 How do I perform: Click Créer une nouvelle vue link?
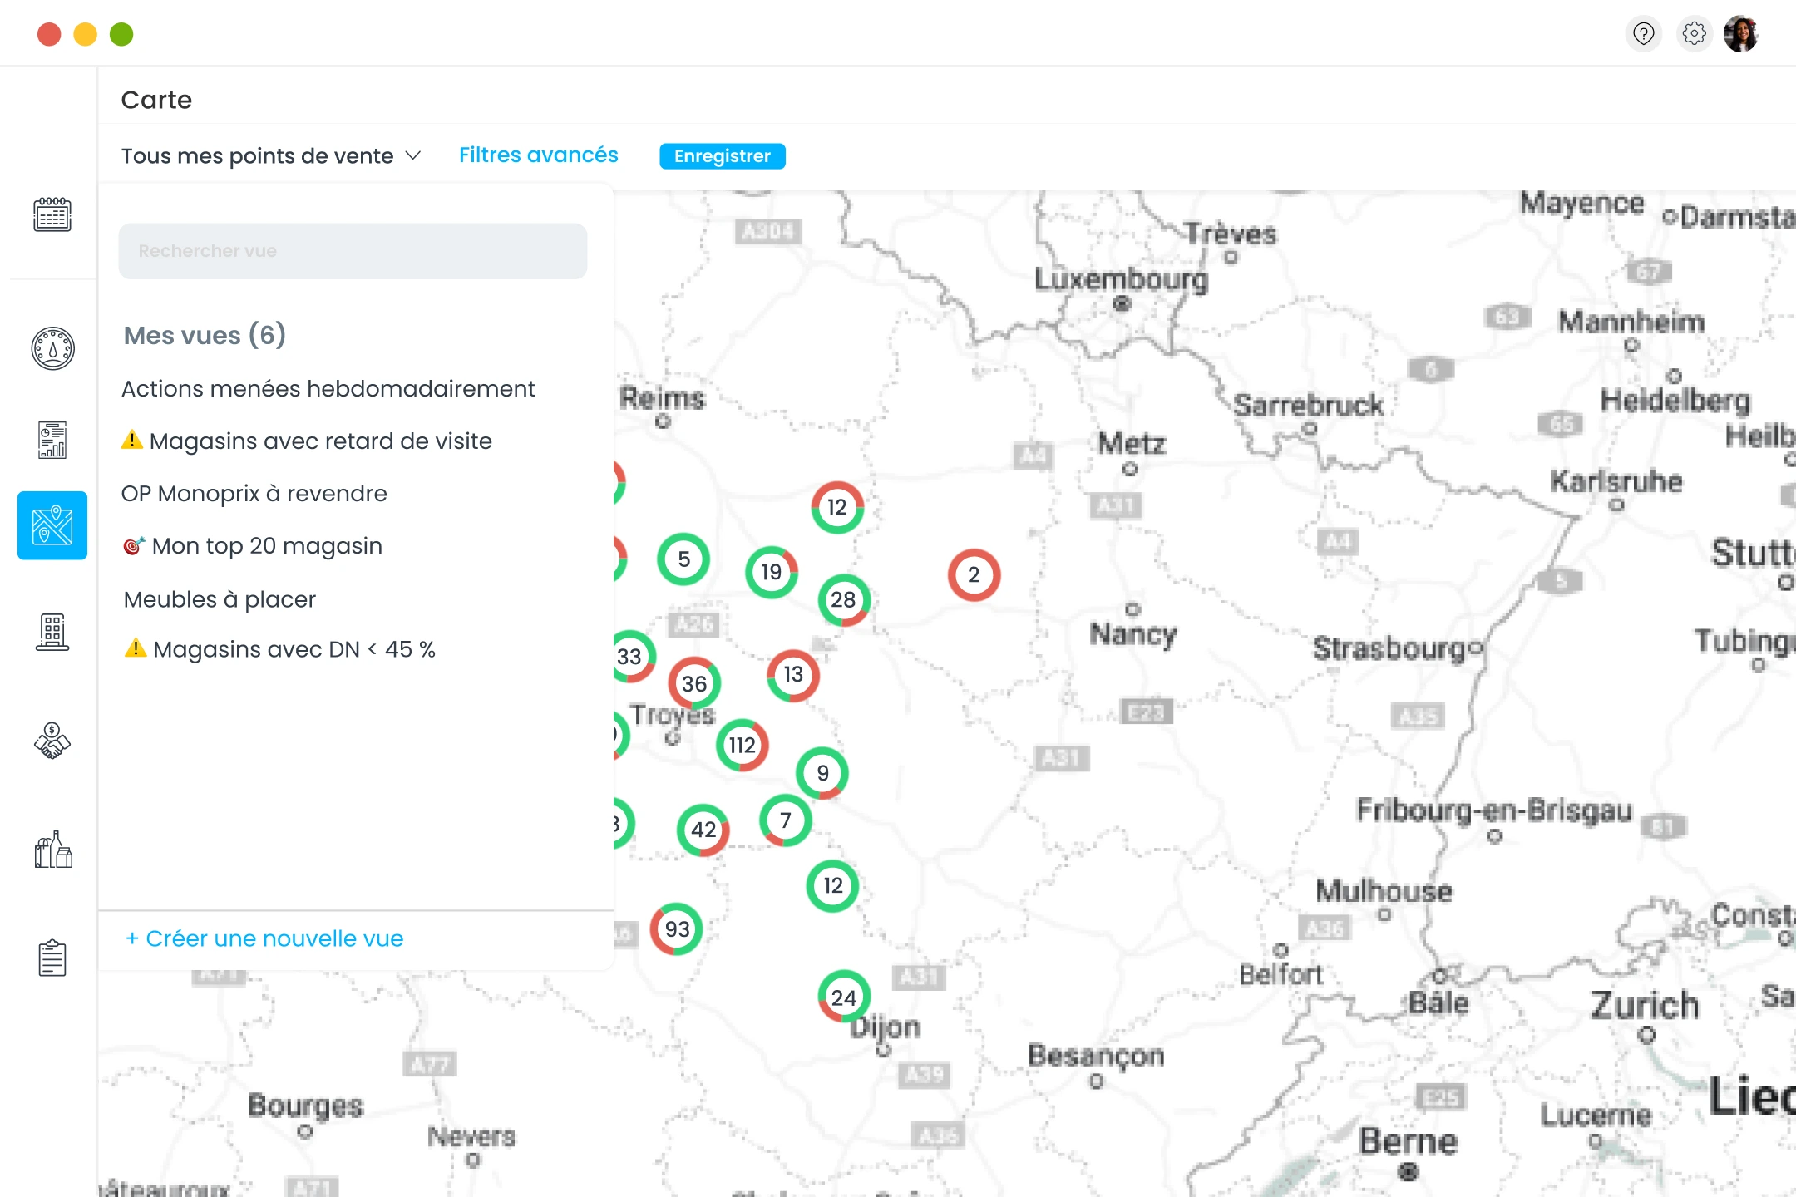264,938
